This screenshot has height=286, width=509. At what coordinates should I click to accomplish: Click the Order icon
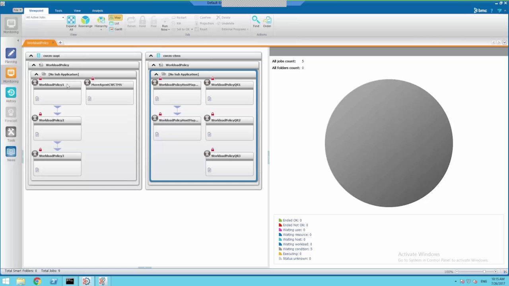267,20
